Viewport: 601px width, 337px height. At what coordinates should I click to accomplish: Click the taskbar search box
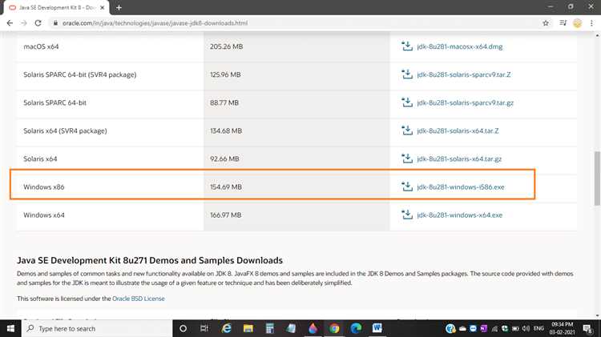coord(97,328)
